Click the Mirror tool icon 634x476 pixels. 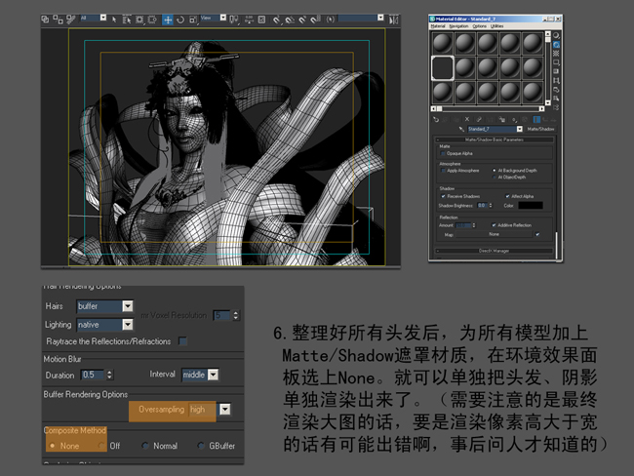pos(393,20)
